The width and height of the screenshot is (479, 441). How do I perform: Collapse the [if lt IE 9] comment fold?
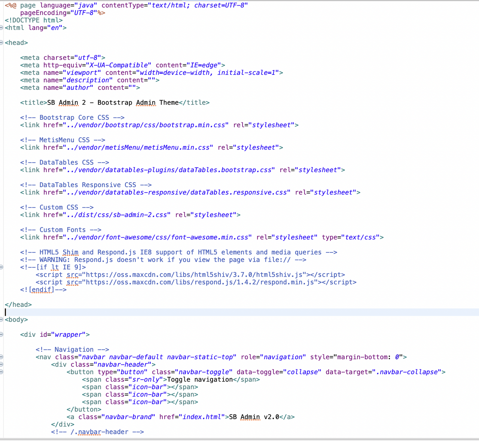(x=1, y=267)
